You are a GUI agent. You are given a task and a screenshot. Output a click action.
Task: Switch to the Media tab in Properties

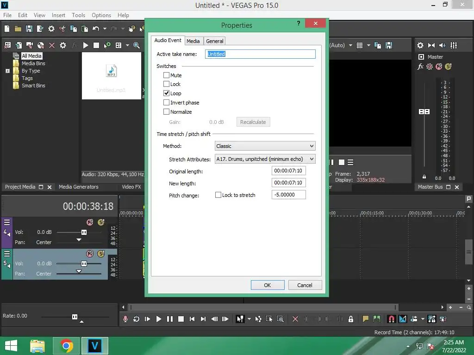[193, 41]
